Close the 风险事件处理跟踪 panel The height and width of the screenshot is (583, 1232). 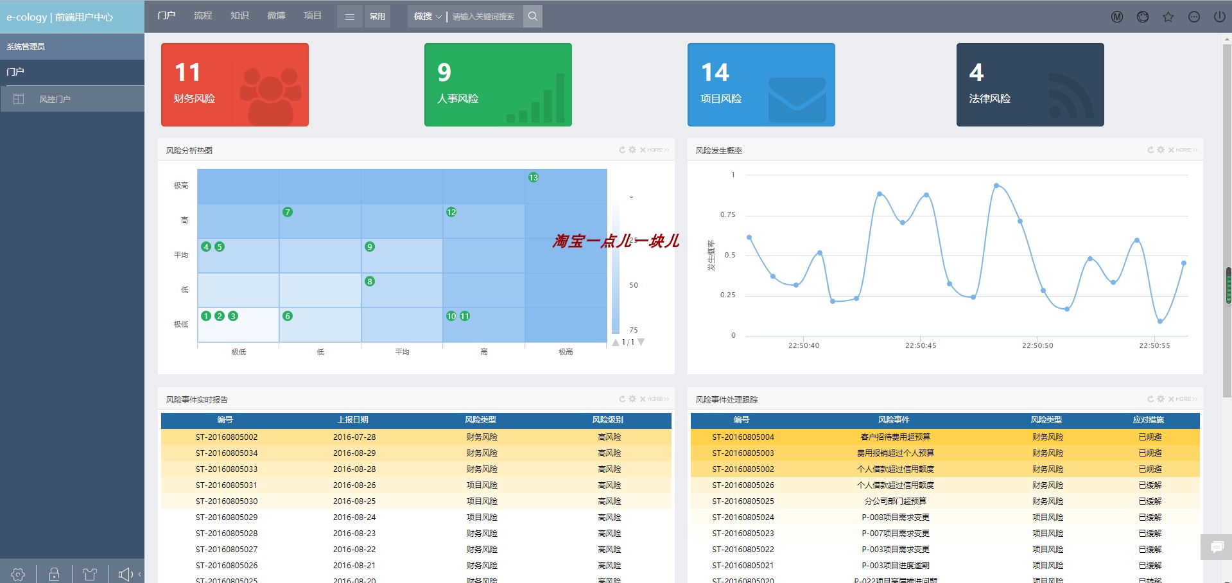[x=1171, y=399]
